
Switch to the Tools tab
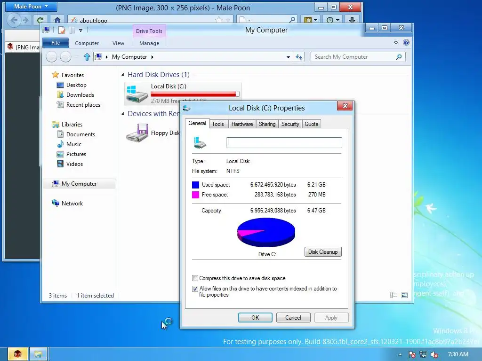tap(218, 124)
